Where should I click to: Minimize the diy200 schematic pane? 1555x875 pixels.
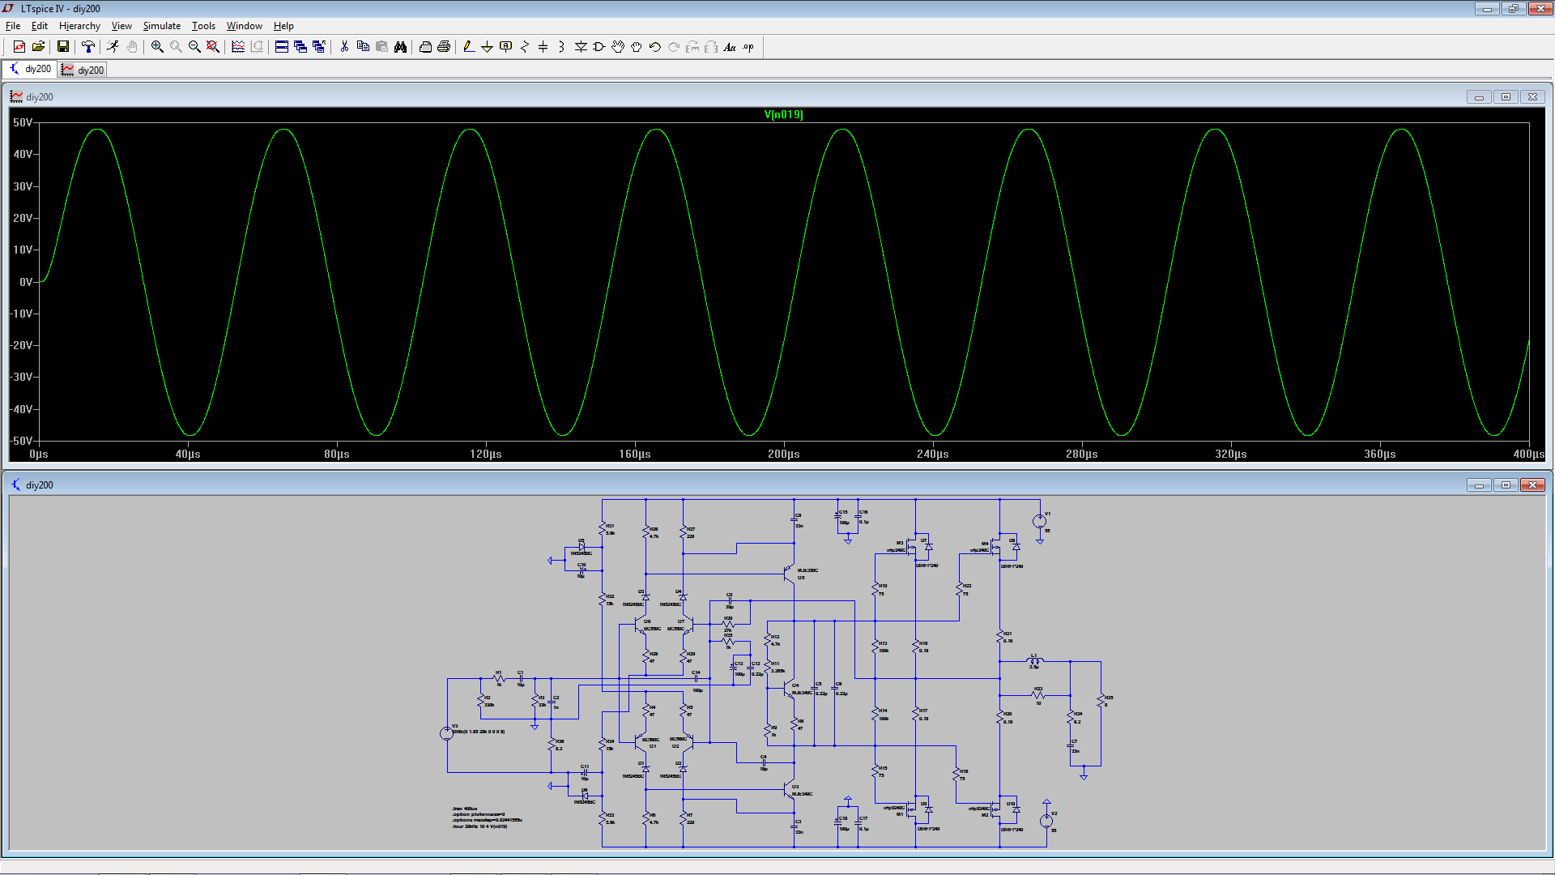(x=1479, y=485)
